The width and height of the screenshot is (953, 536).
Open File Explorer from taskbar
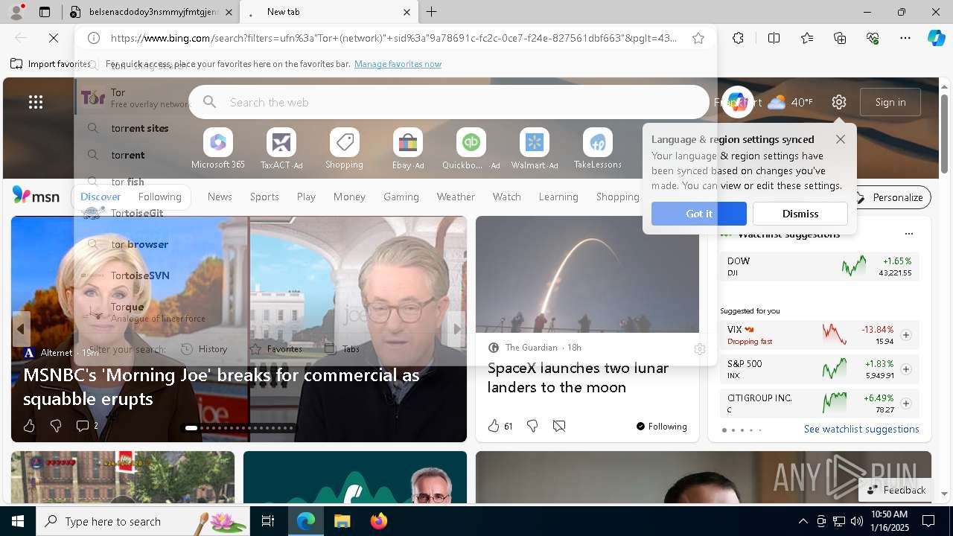click(x=342, y=521)
